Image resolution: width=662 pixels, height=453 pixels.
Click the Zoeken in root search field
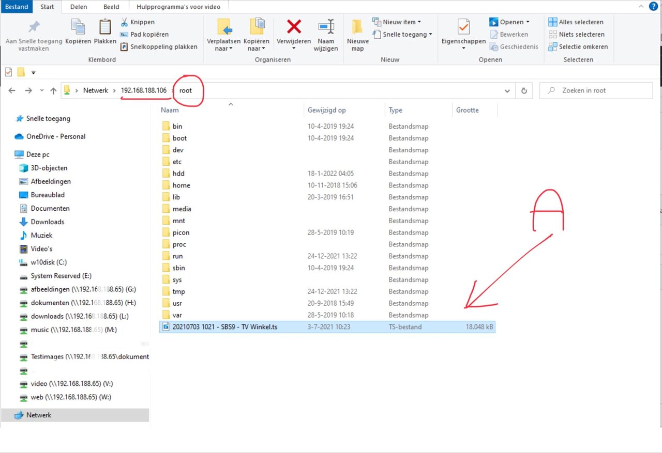point(600,90)
